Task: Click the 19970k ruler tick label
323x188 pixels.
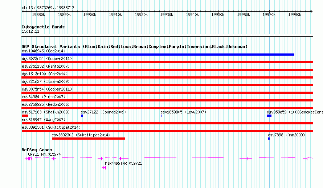Action: [269, 15]
